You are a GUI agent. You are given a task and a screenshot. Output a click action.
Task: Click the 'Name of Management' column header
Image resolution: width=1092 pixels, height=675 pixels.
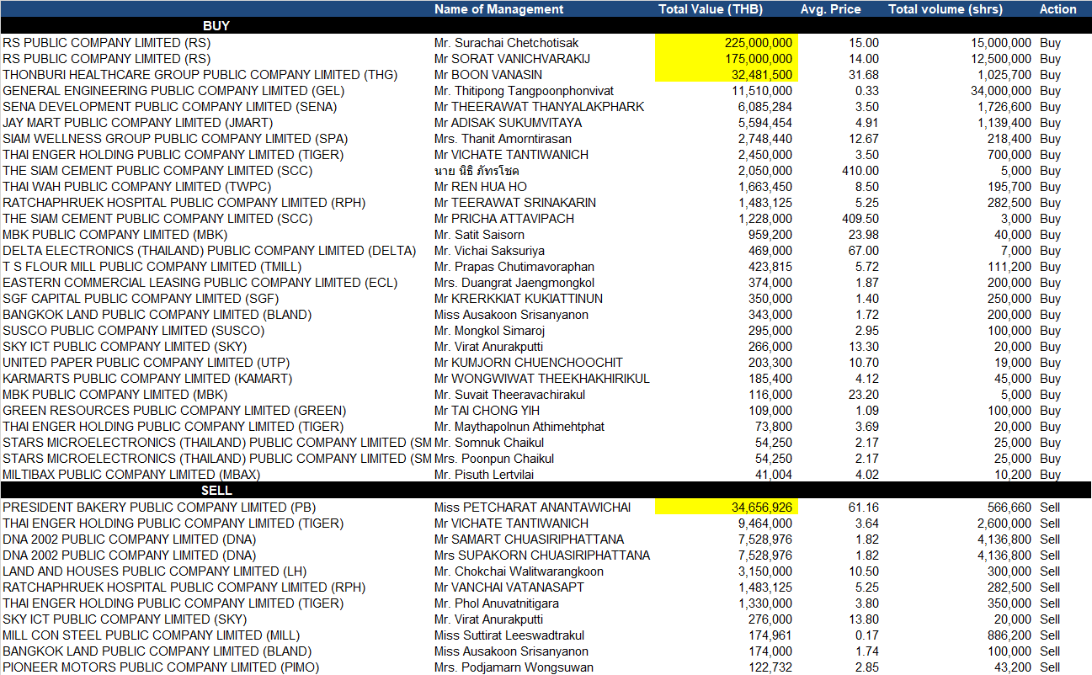498,9
